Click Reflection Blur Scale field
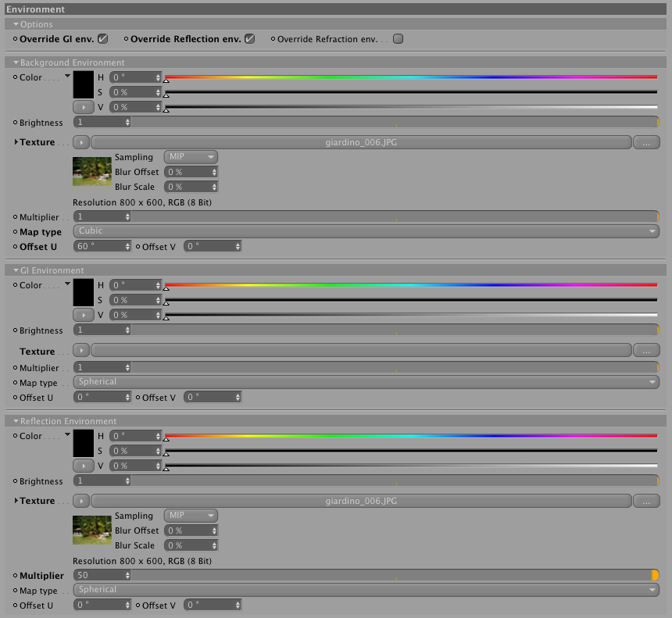This screenshot has height=618, width=672. [x=191, y=545]
